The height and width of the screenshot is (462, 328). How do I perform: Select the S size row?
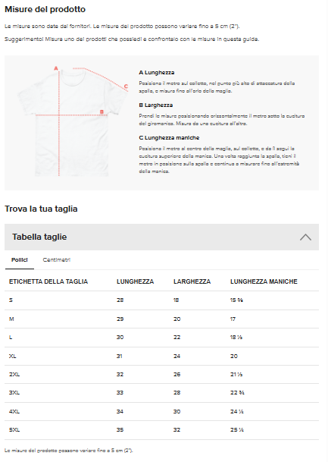(161, 300)
